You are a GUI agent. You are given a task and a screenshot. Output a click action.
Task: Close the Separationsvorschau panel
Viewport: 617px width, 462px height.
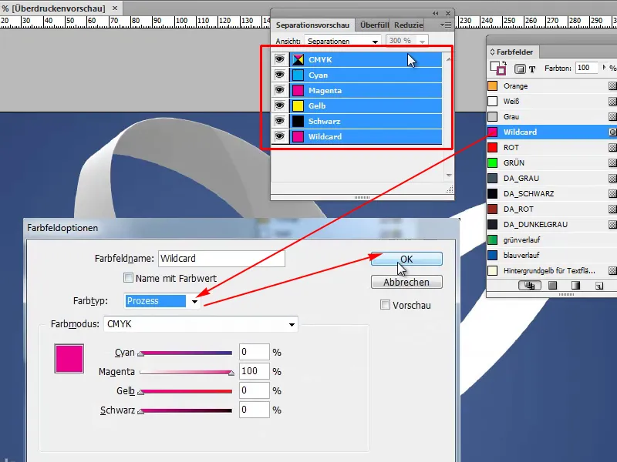[448, 13]
